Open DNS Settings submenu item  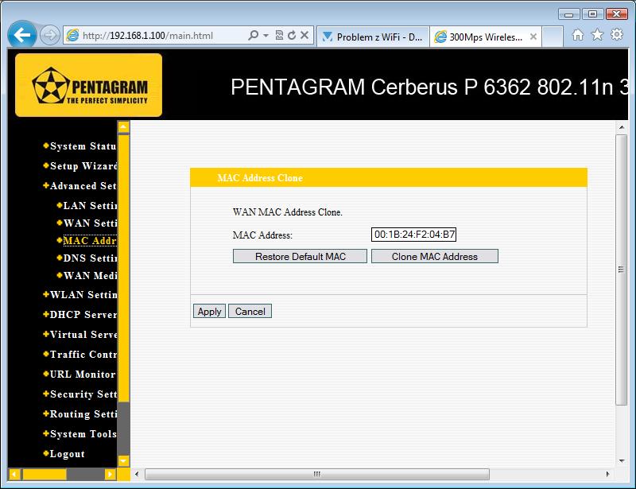[90, 258]
